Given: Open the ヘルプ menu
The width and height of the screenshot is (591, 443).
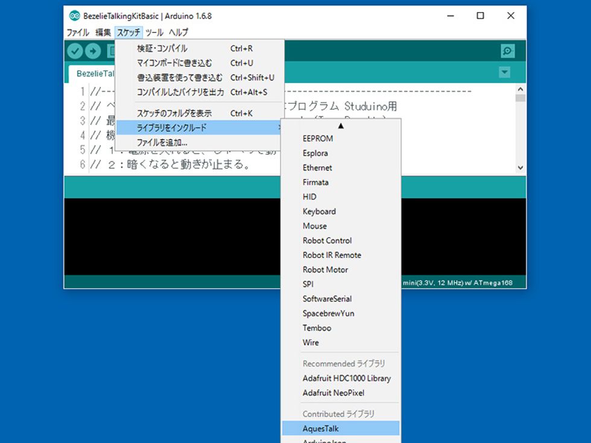Looking at the screenshot, I should coord(179,33).
